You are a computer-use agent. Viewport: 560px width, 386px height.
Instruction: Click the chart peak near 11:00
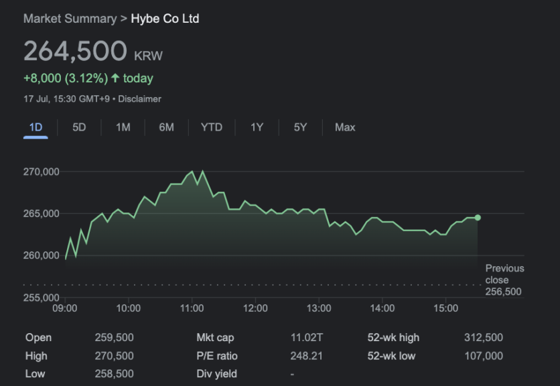coord(203,171)
